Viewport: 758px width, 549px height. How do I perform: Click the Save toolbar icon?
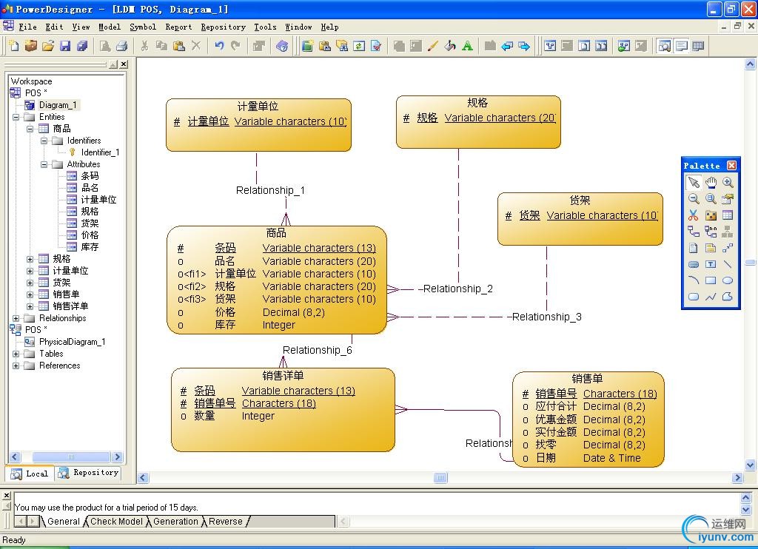tap(65, 46)
